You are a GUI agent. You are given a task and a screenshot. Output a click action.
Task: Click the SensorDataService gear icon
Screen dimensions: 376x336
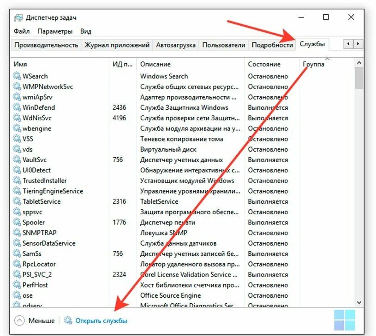coord(17,243)
